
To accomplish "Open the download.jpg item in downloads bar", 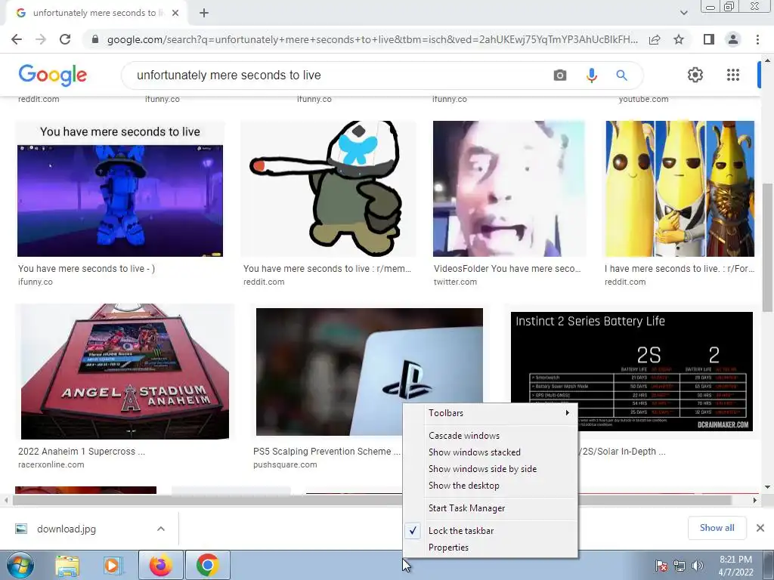I will click(x=67, y=529).
